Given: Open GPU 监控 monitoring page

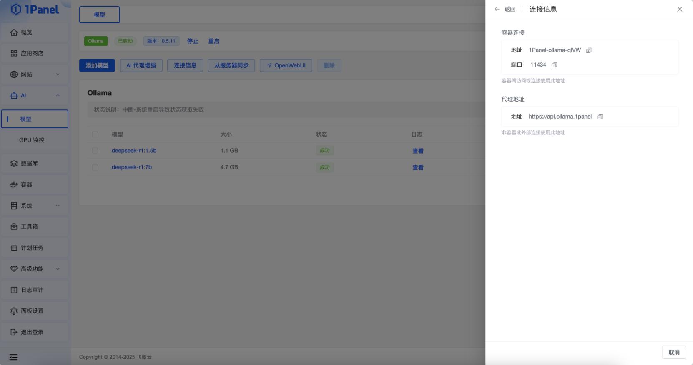Looking at the screenshot, I should (x=35, y=140).
